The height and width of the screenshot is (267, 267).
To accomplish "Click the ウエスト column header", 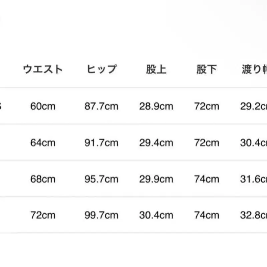I will pyautogui.click(x=43, y=69).
